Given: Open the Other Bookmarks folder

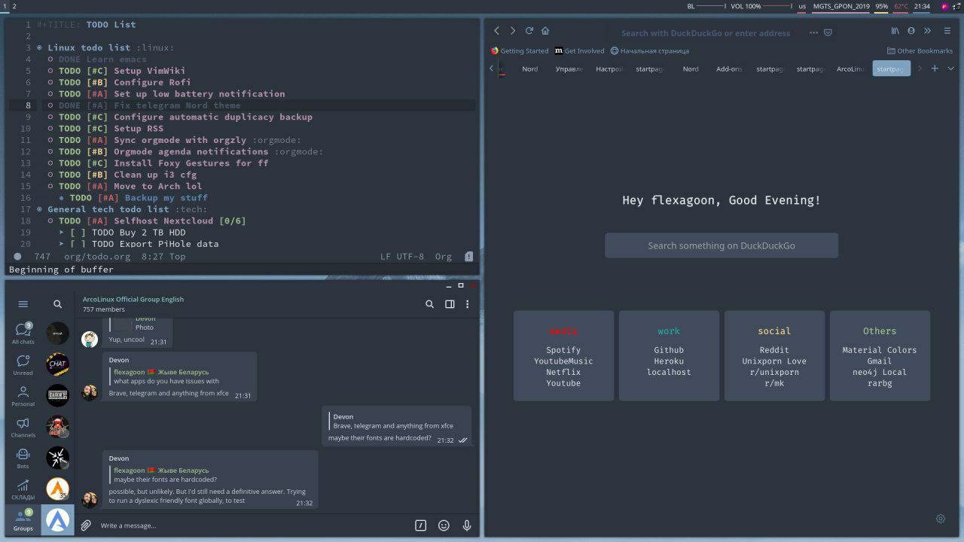Looking at the screenshot, I should pyautogui.click(x=920, y=51).
